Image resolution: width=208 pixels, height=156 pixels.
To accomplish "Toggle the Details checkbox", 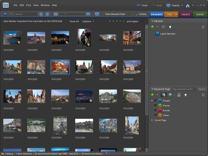I will pyautogui.click(x=137, y=14).
